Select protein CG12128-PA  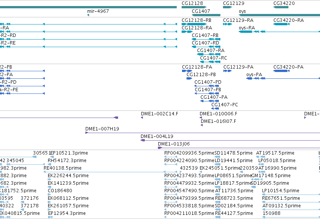pyautogui.click(x=197, y=67)
